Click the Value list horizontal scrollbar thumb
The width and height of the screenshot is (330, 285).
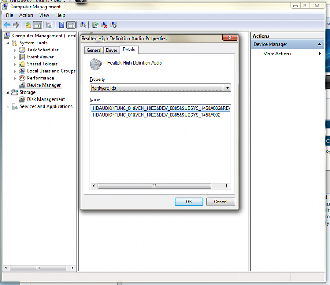[154, 186]
